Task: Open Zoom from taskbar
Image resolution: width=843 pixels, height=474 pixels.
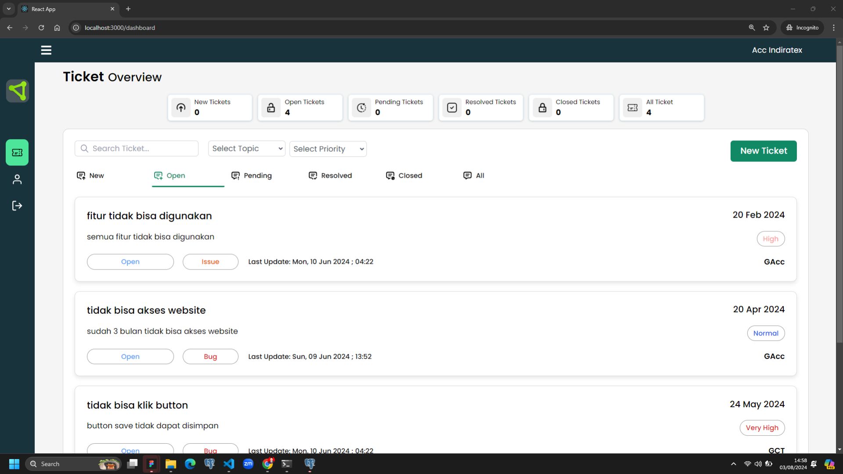Action: pyautogui.click(x=248, y=464)
